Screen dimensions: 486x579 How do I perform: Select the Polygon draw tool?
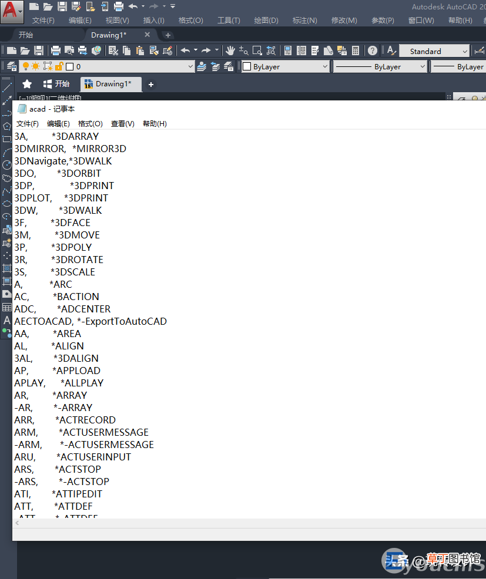(x=6, y=126)
